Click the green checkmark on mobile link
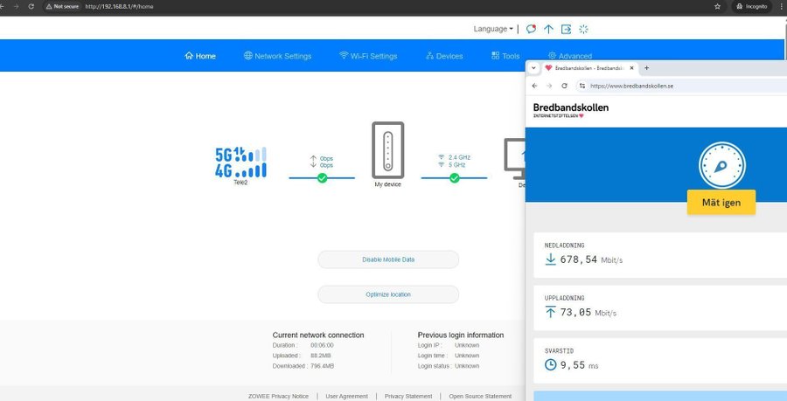787x401 pixels. (x=322, y=178)
